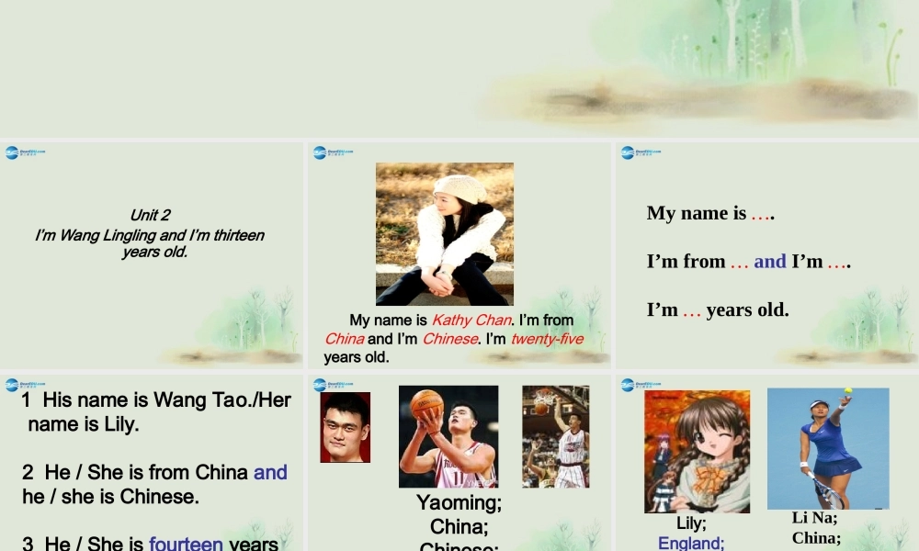Image resolution: width=919 pixels, height=551 pixels.
Task: Click the DearEDU logo on Yaoming slide
Action: coord(332,384)
